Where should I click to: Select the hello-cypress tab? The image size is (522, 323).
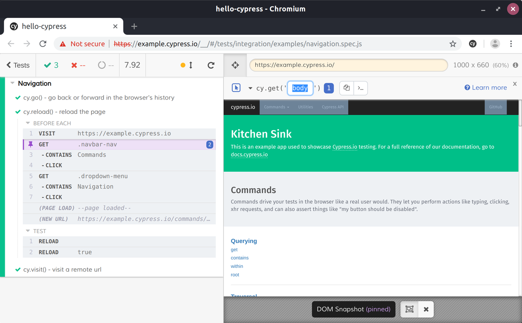coord(64,26)
